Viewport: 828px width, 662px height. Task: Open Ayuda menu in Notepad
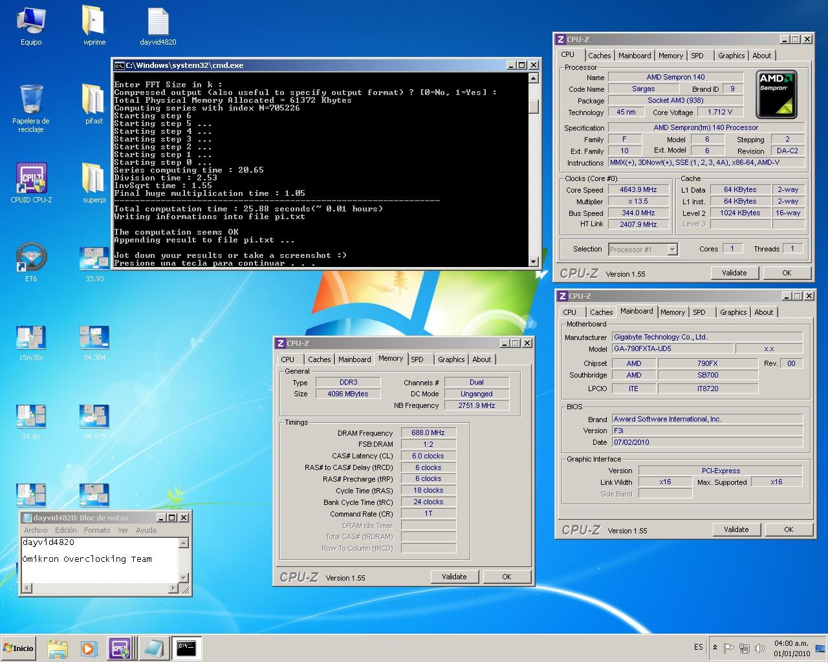[x=146, y=530]
